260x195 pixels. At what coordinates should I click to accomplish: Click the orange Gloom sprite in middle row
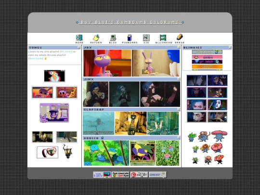[x=205, y=148]
